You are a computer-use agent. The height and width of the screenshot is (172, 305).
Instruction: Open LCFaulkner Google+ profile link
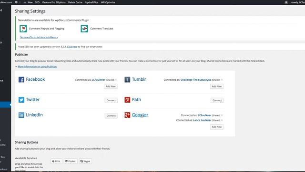coord(204,115)
